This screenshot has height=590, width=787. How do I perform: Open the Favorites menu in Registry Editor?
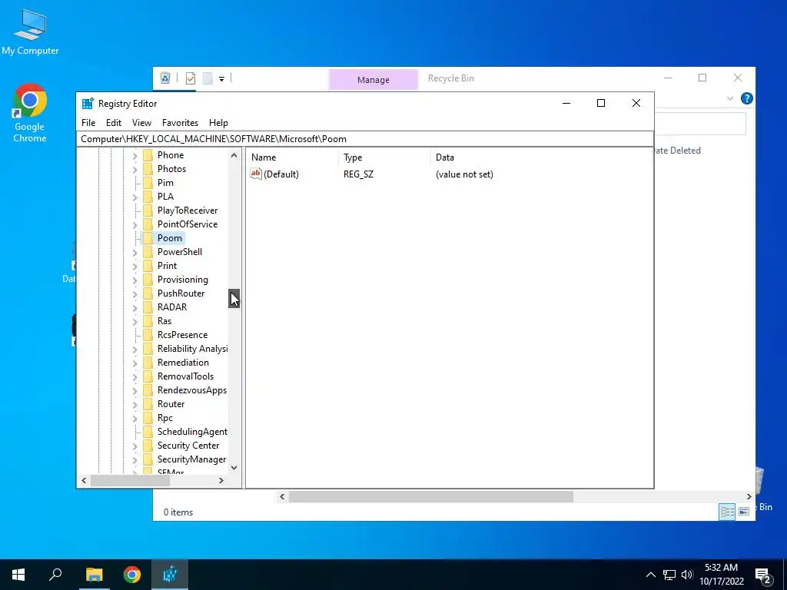coord(180,122)
